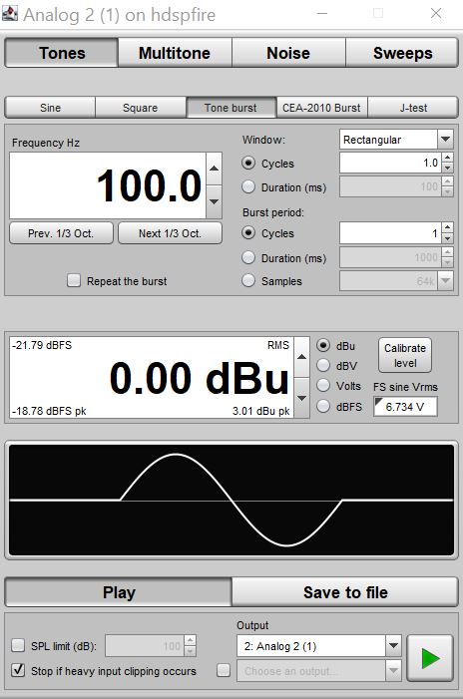463x699 pixels.
Task: Toggle Stop if heavy input clipping occurs
Action: click(x=18, y=670)
